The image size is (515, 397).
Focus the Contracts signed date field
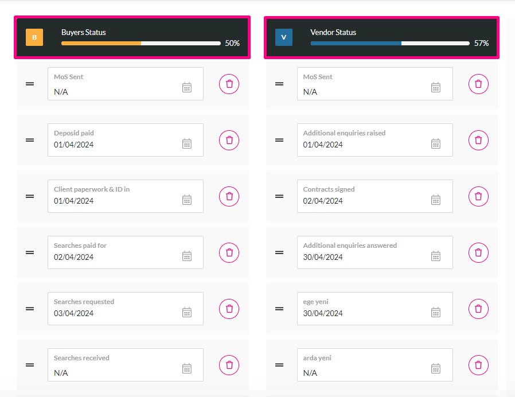click(374, 196)
